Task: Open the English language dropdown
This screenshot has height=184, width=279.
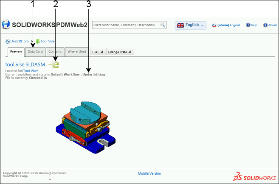Action: coord(191,25)
